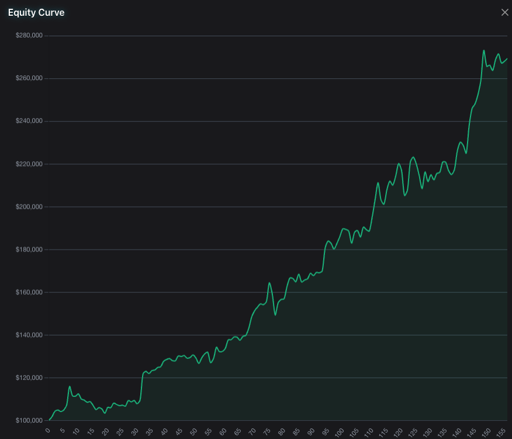This screenshot has height=439, width=512.
Task: Click the $120,000 axis label
Action: pyautogui.click(x=29, y=378)
